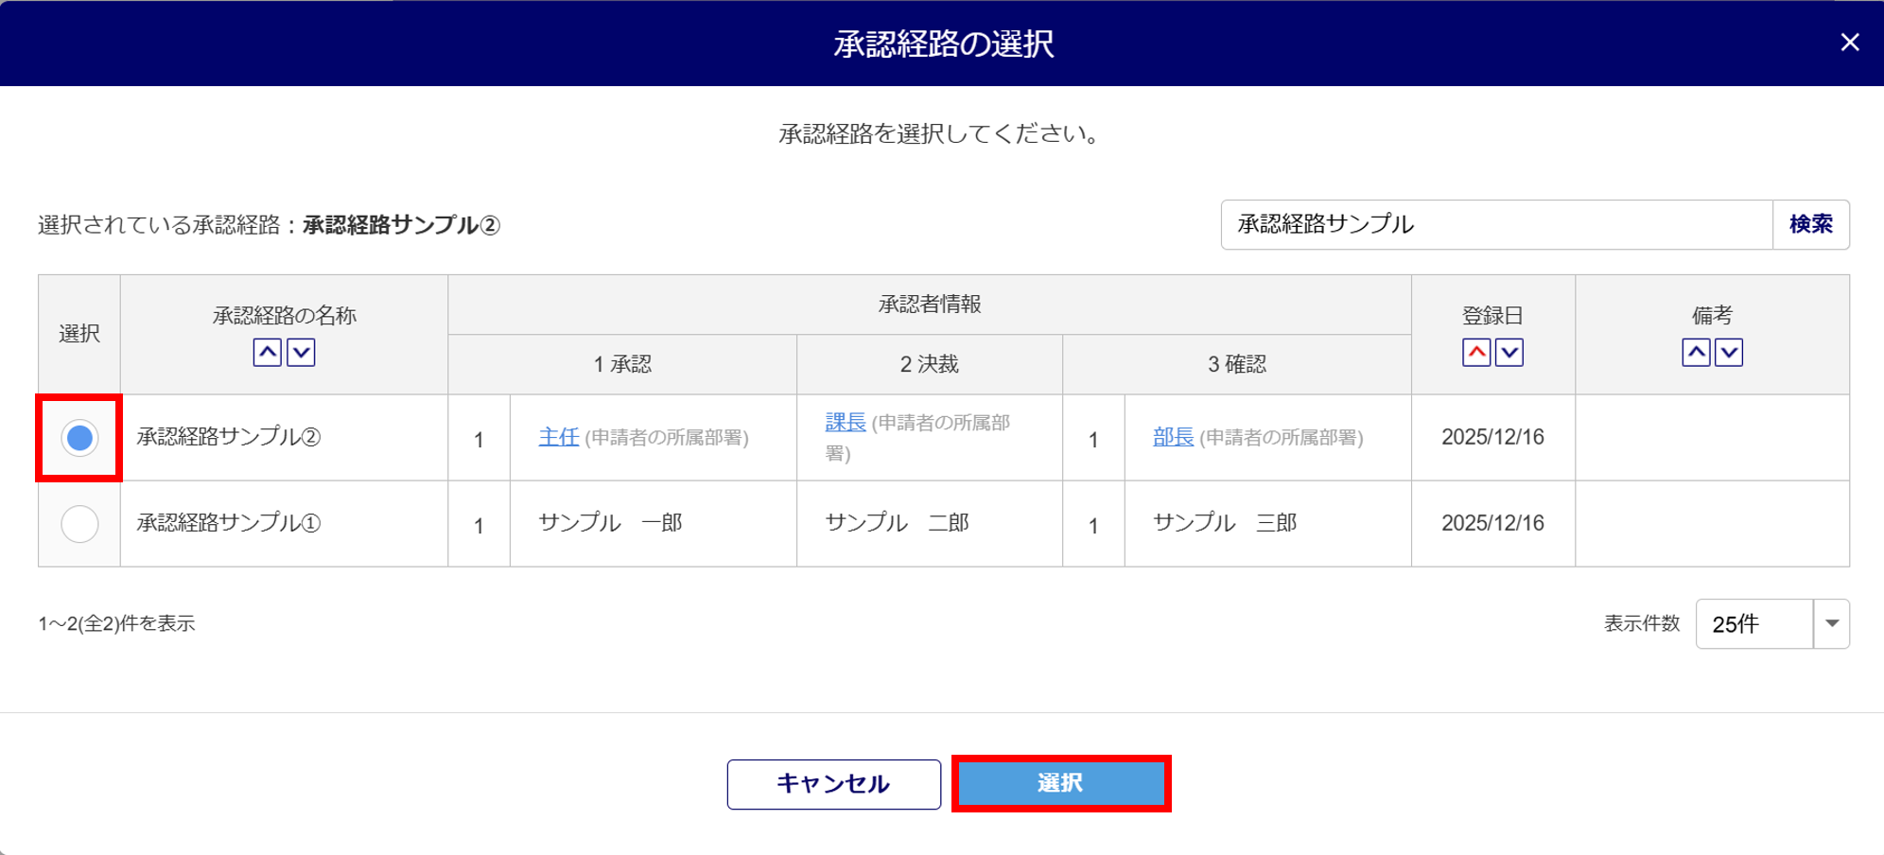Click the 検索 search button
The height and width of the screenshot is (855, 1884).
click(1810, 224)
